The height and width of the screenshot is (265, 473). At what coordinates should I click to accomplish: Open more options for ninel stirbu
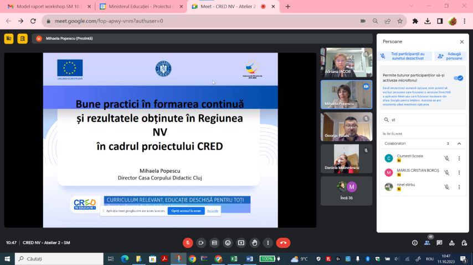[x=459, y=187]
